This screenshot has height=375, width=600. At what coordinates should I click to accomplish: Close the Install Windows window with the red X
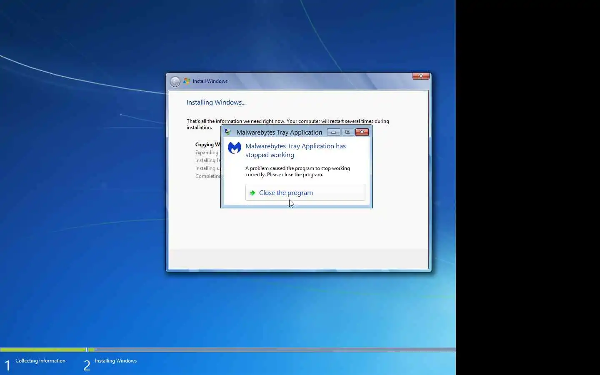coord(421,76)
